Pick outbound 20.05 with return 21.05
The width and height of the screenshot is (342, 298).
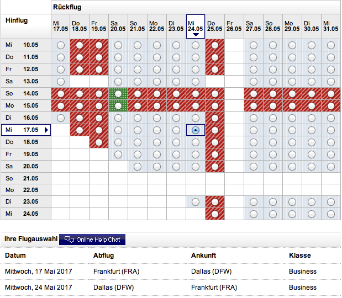coord(138,166)
